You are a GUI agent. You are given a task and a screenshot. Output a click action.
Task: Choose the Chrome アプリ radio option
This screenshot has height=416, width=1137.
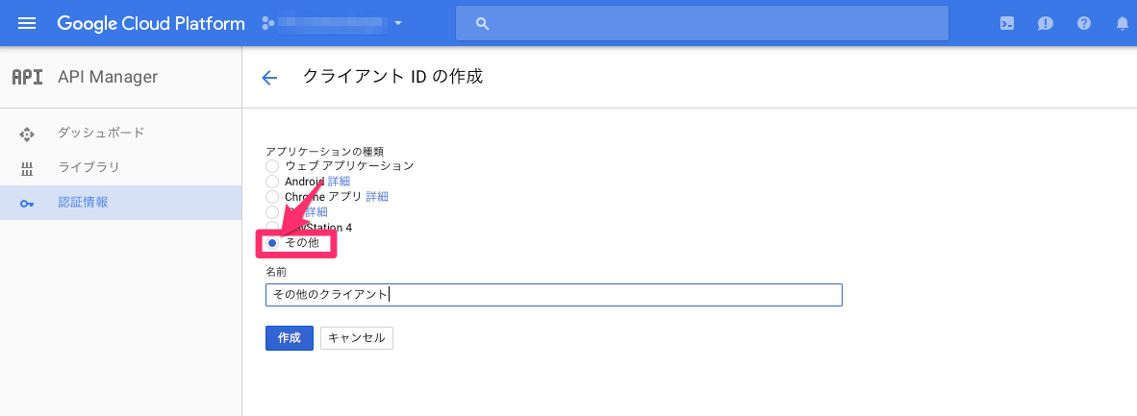pyautogui.click(x=272, y=196)
